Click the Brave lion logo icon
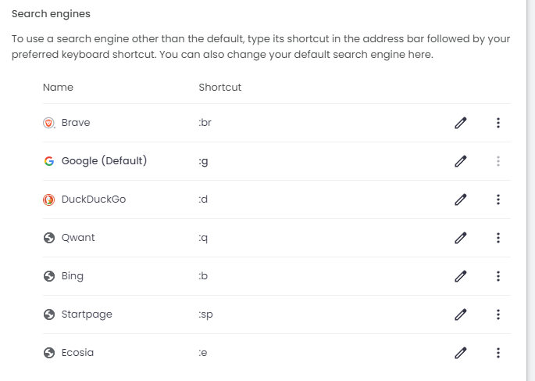This screenshot has height=381, width=535. pos(49,123)
